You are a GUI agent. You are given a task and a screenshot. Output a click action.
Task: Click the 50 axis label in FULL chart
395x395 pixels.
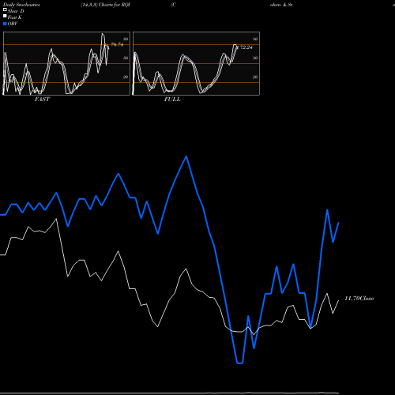tap(255, 58)
